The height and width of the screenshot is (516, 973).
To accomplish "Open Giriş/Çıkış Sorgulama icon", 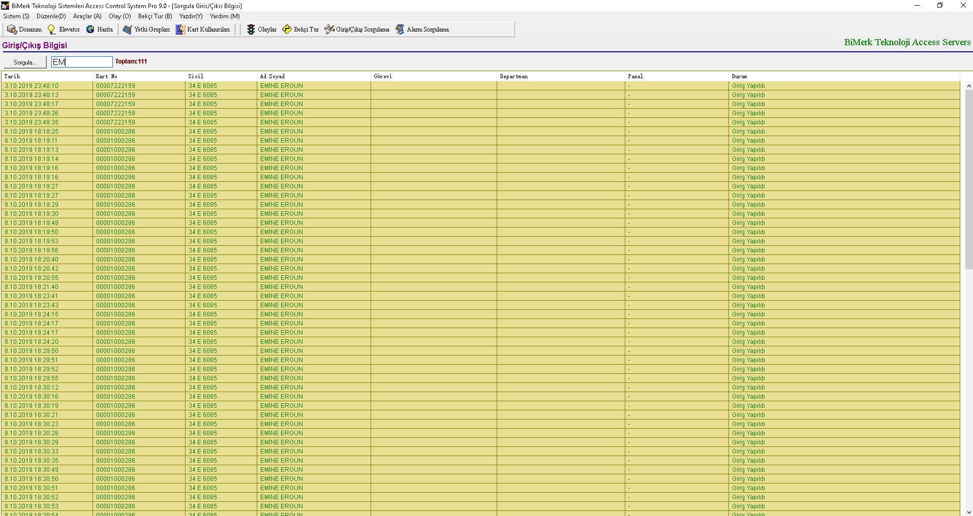I will pos(329,29).
